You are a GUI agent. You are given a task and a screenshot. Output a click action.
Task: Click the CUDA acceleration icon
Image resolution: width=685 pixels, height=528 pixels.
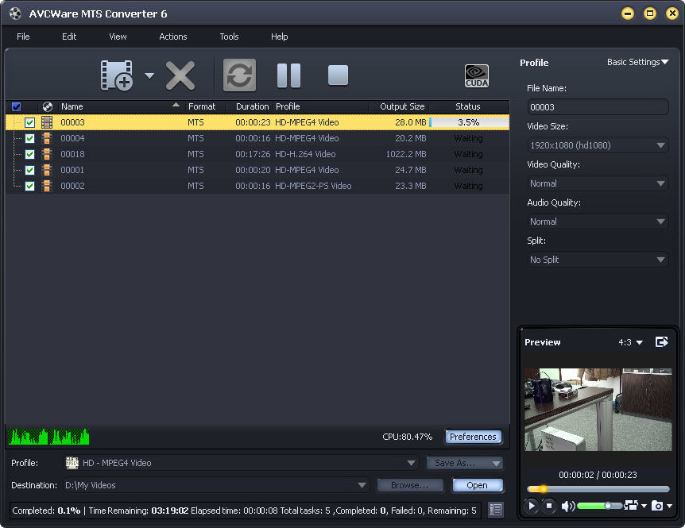pos(477,76)
